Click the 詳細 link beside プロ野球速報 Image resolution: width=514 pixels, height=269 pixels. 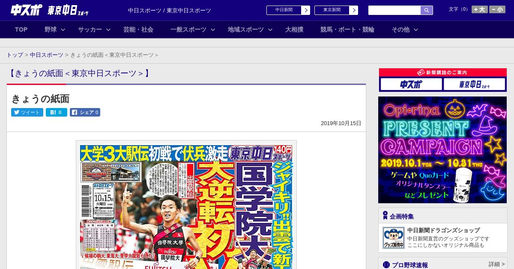coord(496,264)
